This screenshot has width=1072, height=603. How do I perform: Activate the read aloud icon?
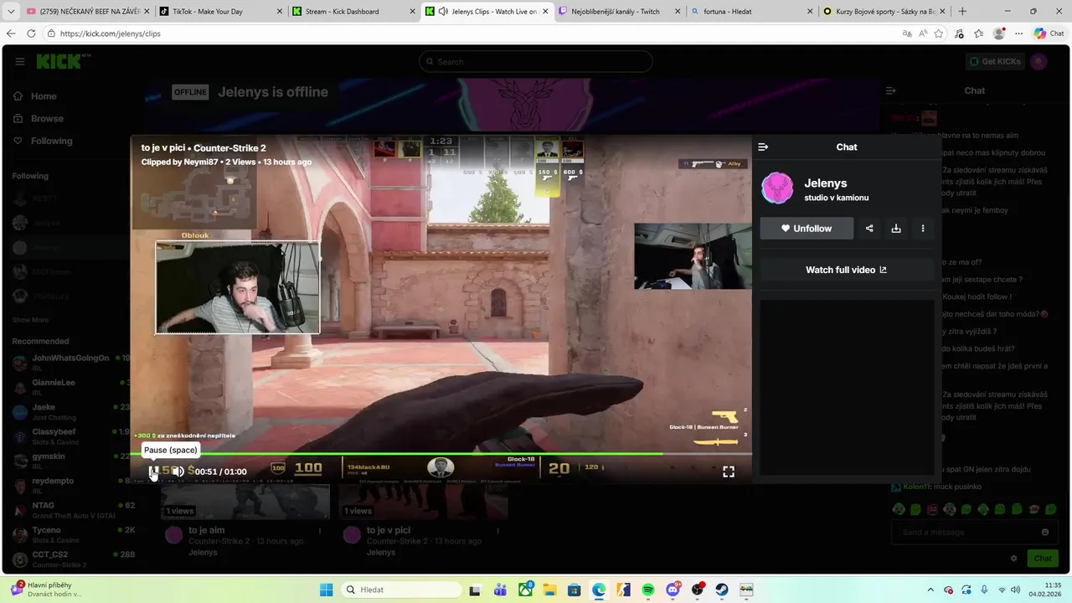(x=923, y=33)
